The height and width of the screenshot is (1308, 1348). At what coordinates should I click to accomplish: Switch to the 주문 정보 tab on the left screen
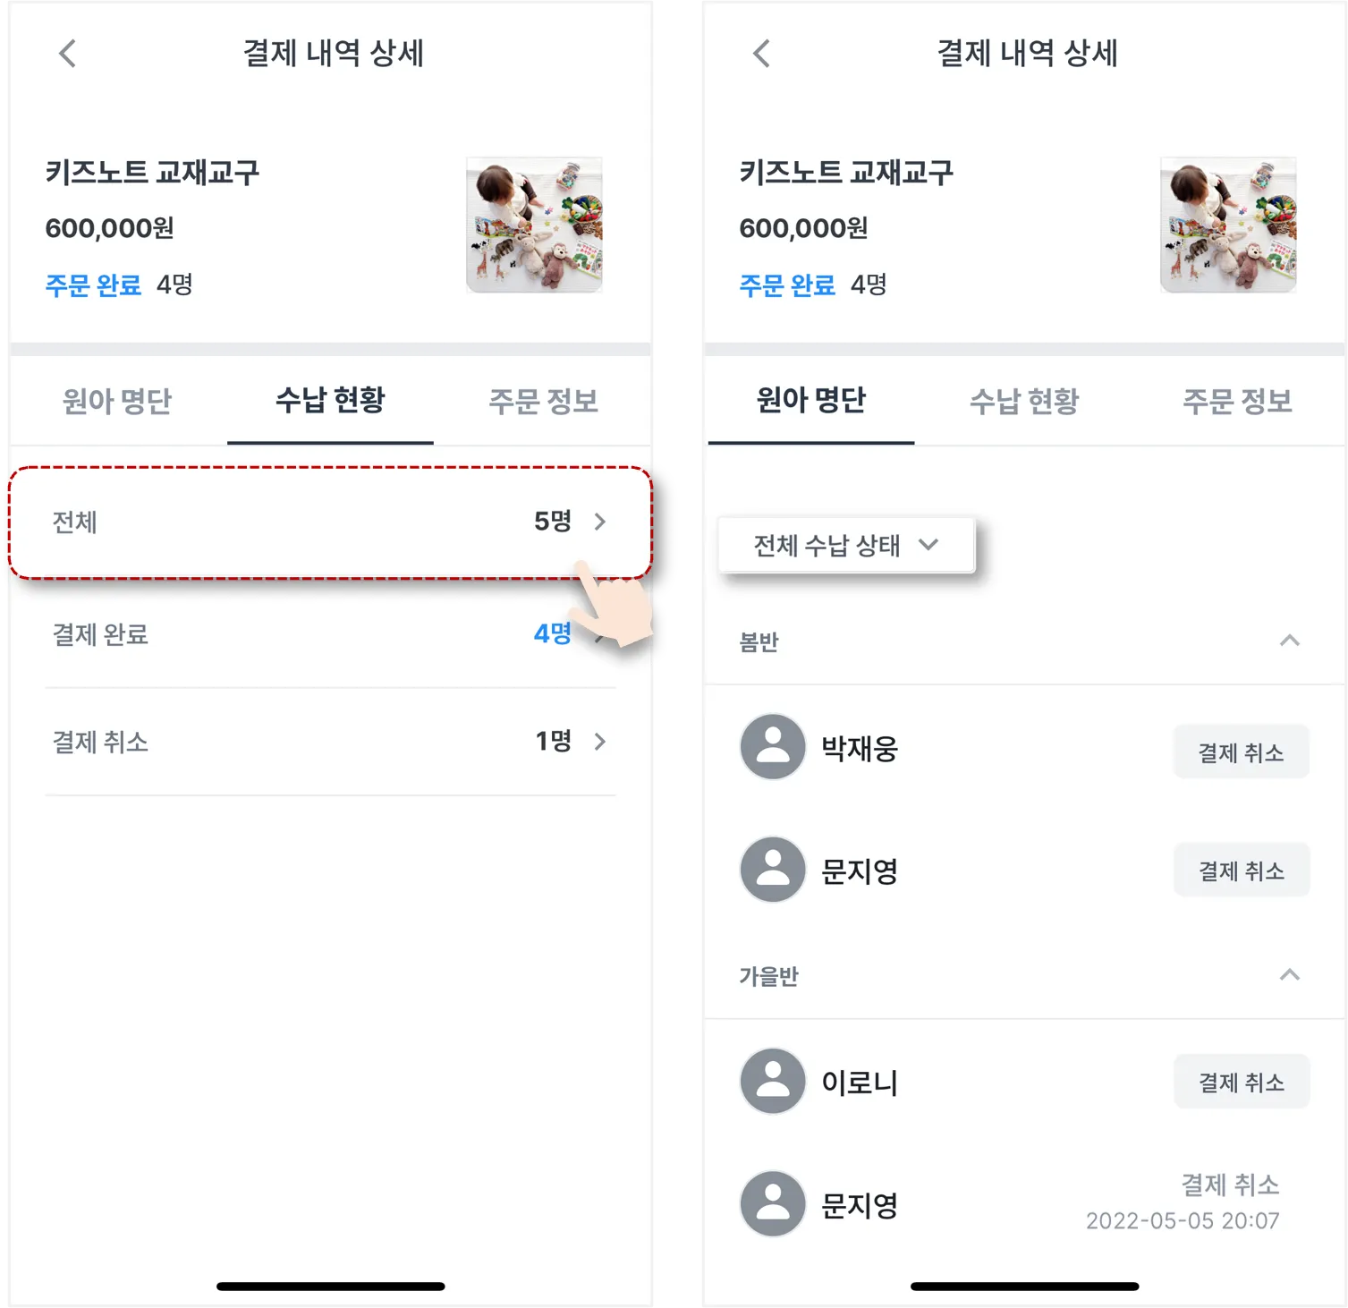click(x=543, y=401)
